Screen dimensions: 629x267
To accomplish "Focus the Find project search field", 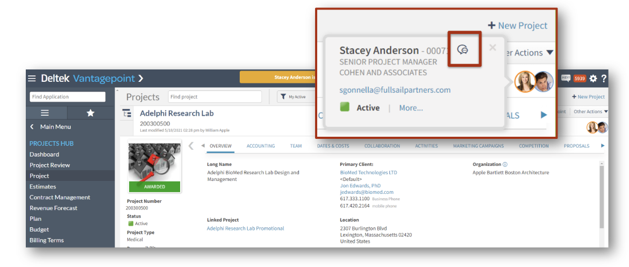I will [215, 97].
